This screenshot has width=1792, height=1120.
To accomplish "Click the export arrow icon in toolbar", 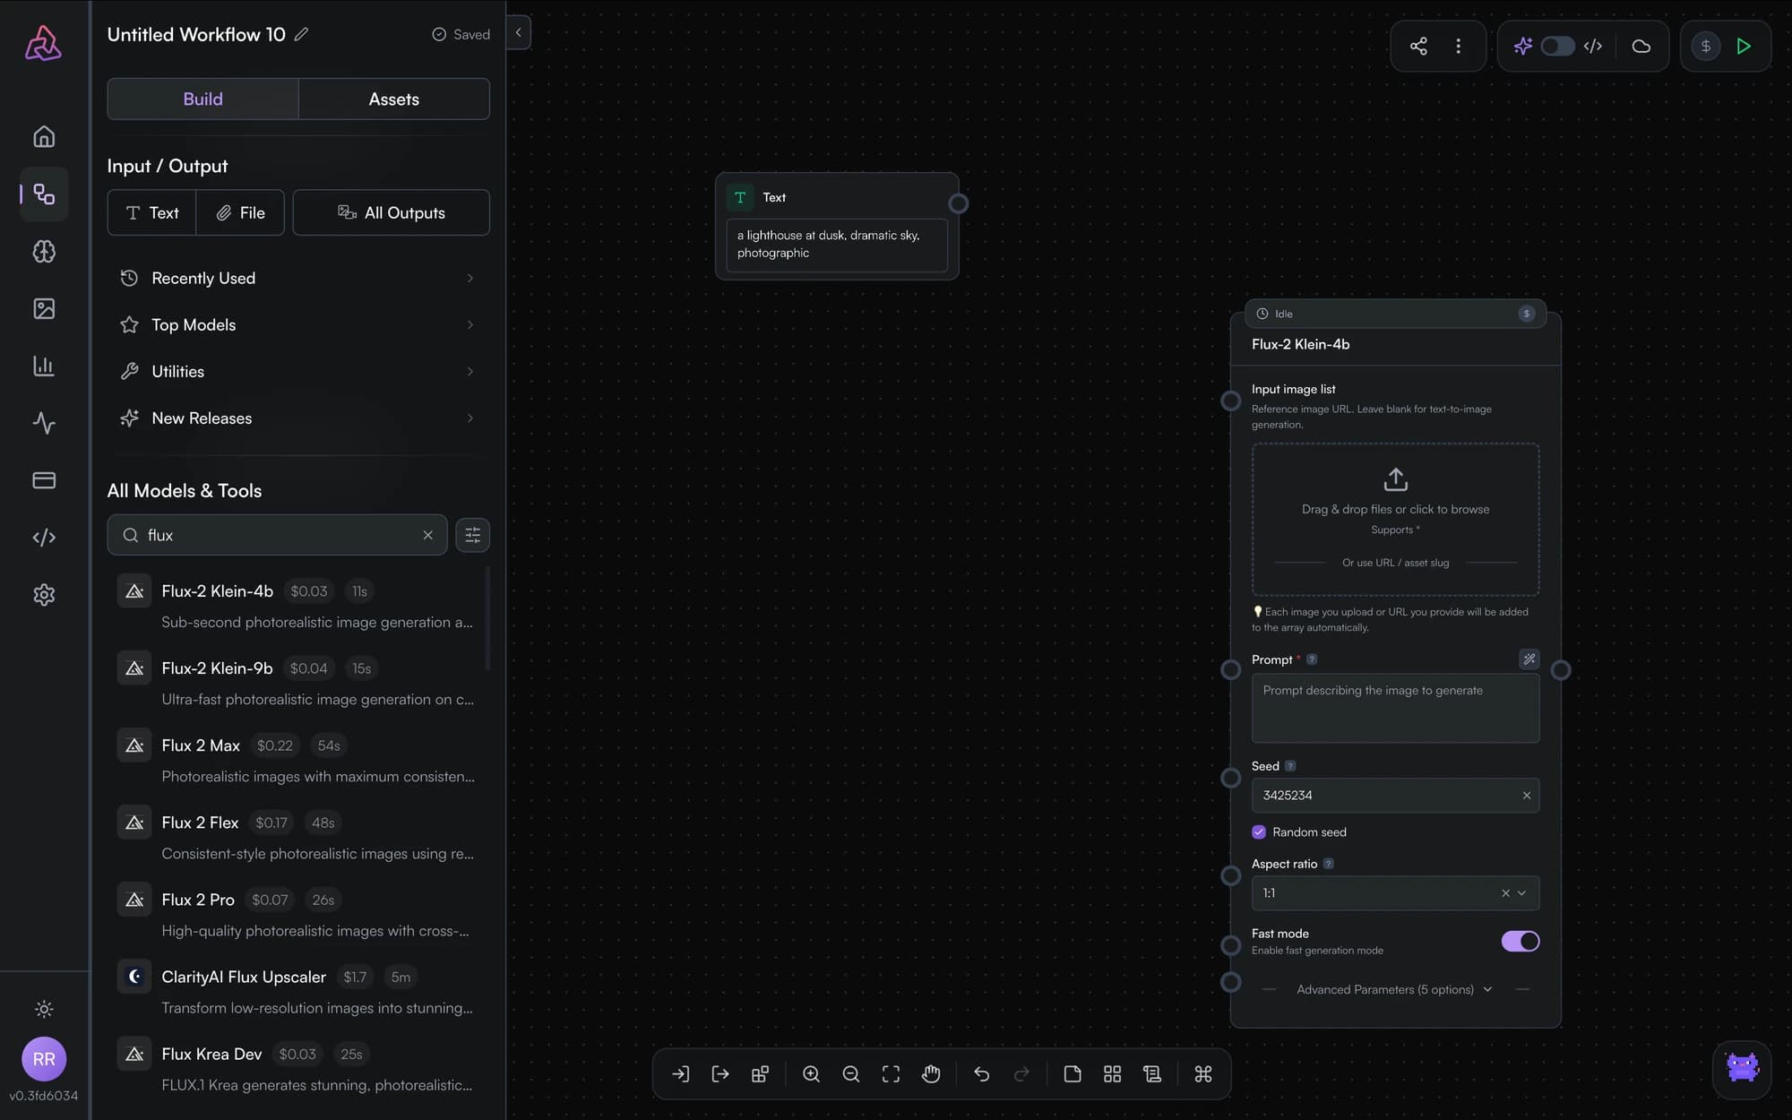I will [720, 1073].
